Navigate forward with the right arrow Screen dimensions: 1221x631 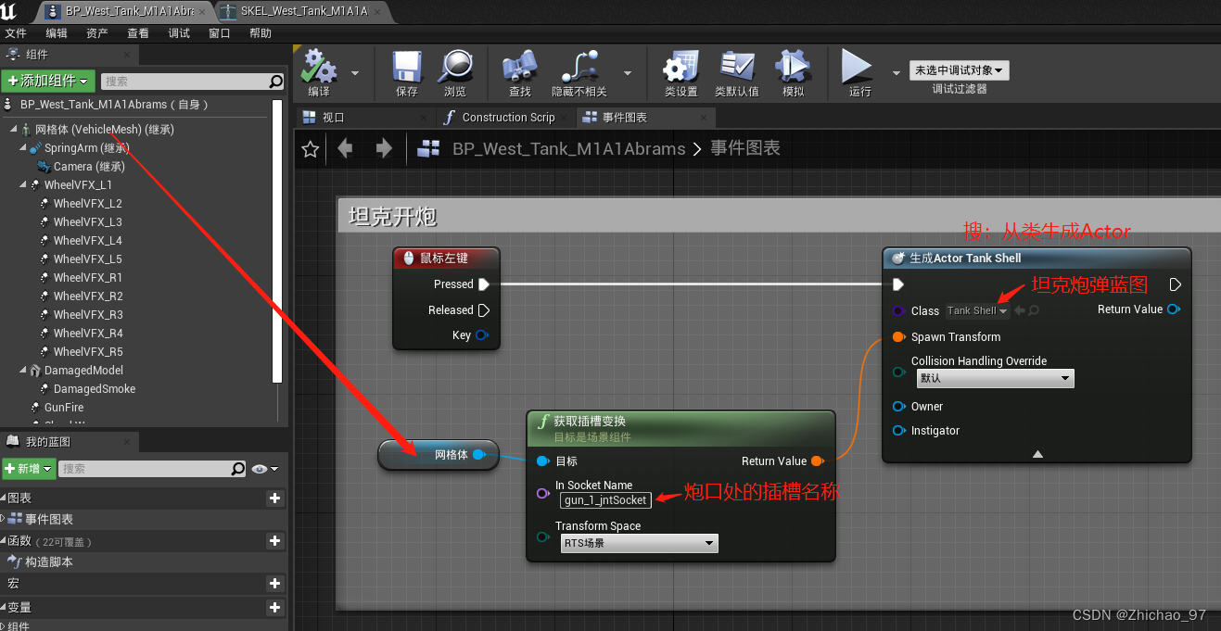coord(384,148)
